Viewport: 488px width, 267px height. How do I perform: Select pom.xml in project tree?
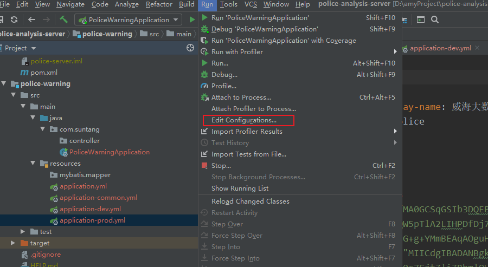(43, 73)
